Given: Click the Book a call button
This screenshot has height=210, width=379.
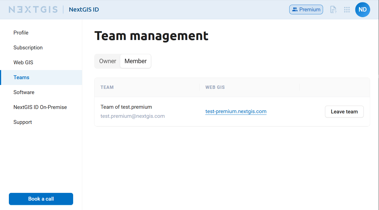Looking at the screenshot, I should point(41,199).
